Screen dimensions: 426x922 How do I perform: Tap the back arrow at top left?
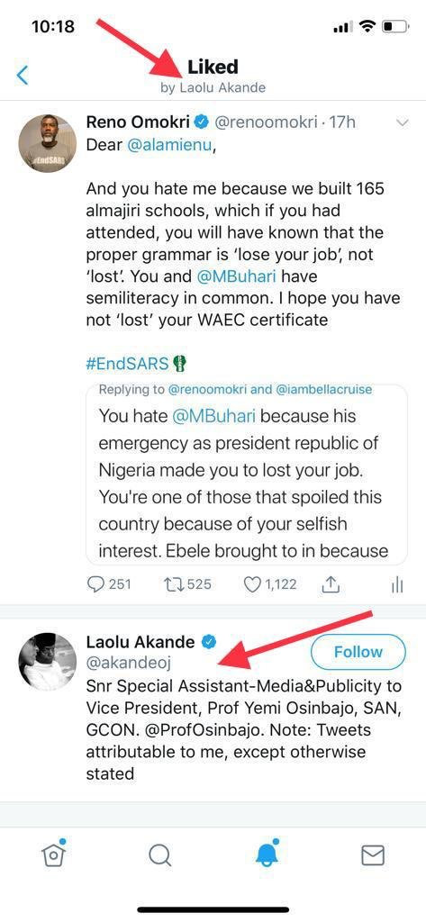[x=23, y=76]
